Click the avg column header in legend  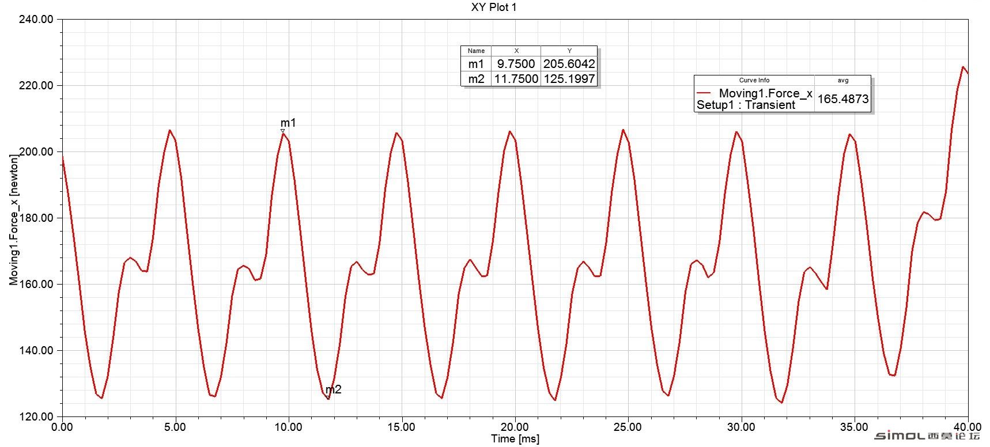tap(842, 80)
